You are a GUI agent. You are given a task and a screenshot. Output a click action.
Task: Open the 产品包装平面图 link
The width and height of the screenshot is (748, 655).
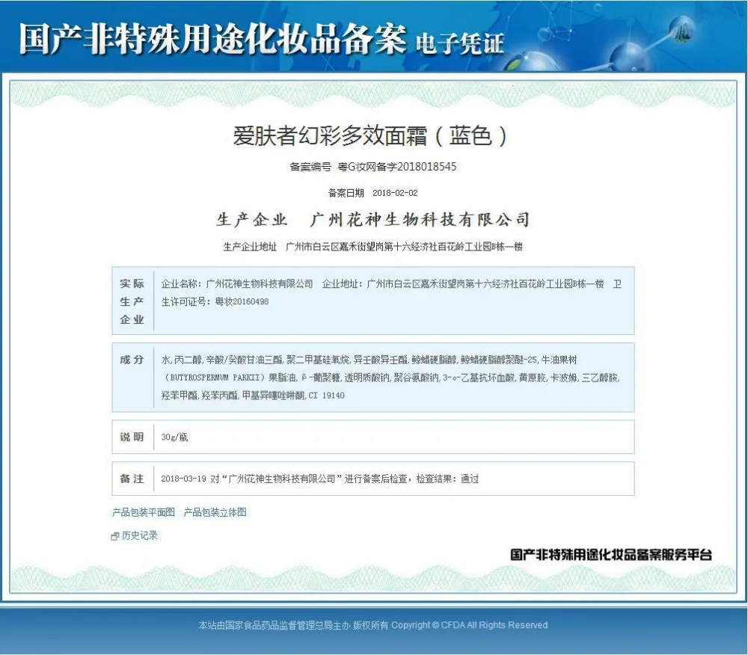pos(143,512)
